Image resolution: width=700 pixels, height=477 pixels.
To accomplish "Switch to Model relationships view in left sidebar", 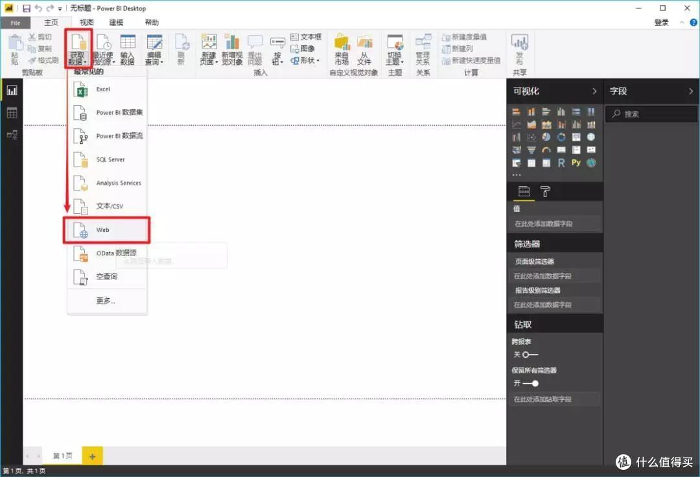I will [x=12, y=135].
